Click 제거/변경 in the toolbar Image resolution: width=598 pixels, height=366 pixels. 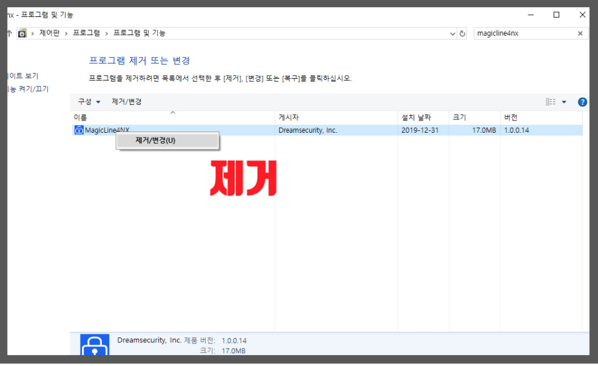tap(127, 102)
